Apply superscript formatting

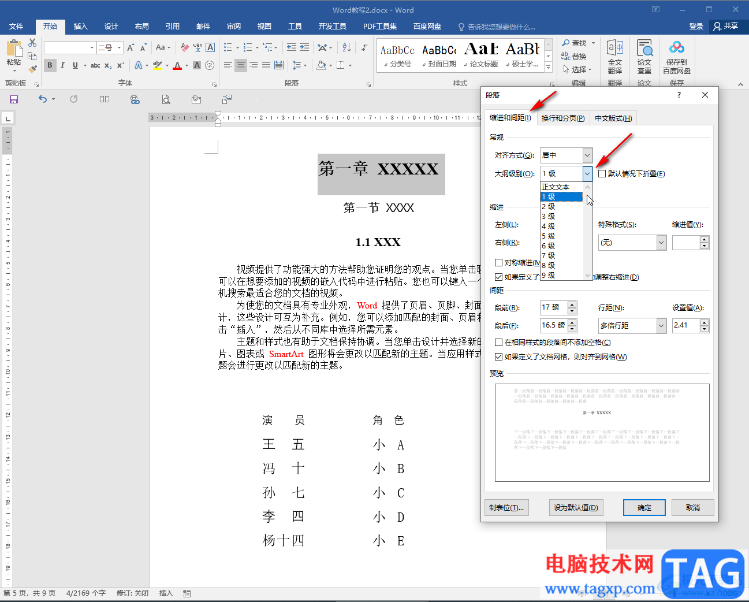(120, 65)
